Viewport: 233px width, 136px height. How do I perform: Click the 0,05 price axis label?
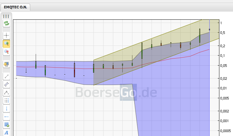click(x=223, y=66)
